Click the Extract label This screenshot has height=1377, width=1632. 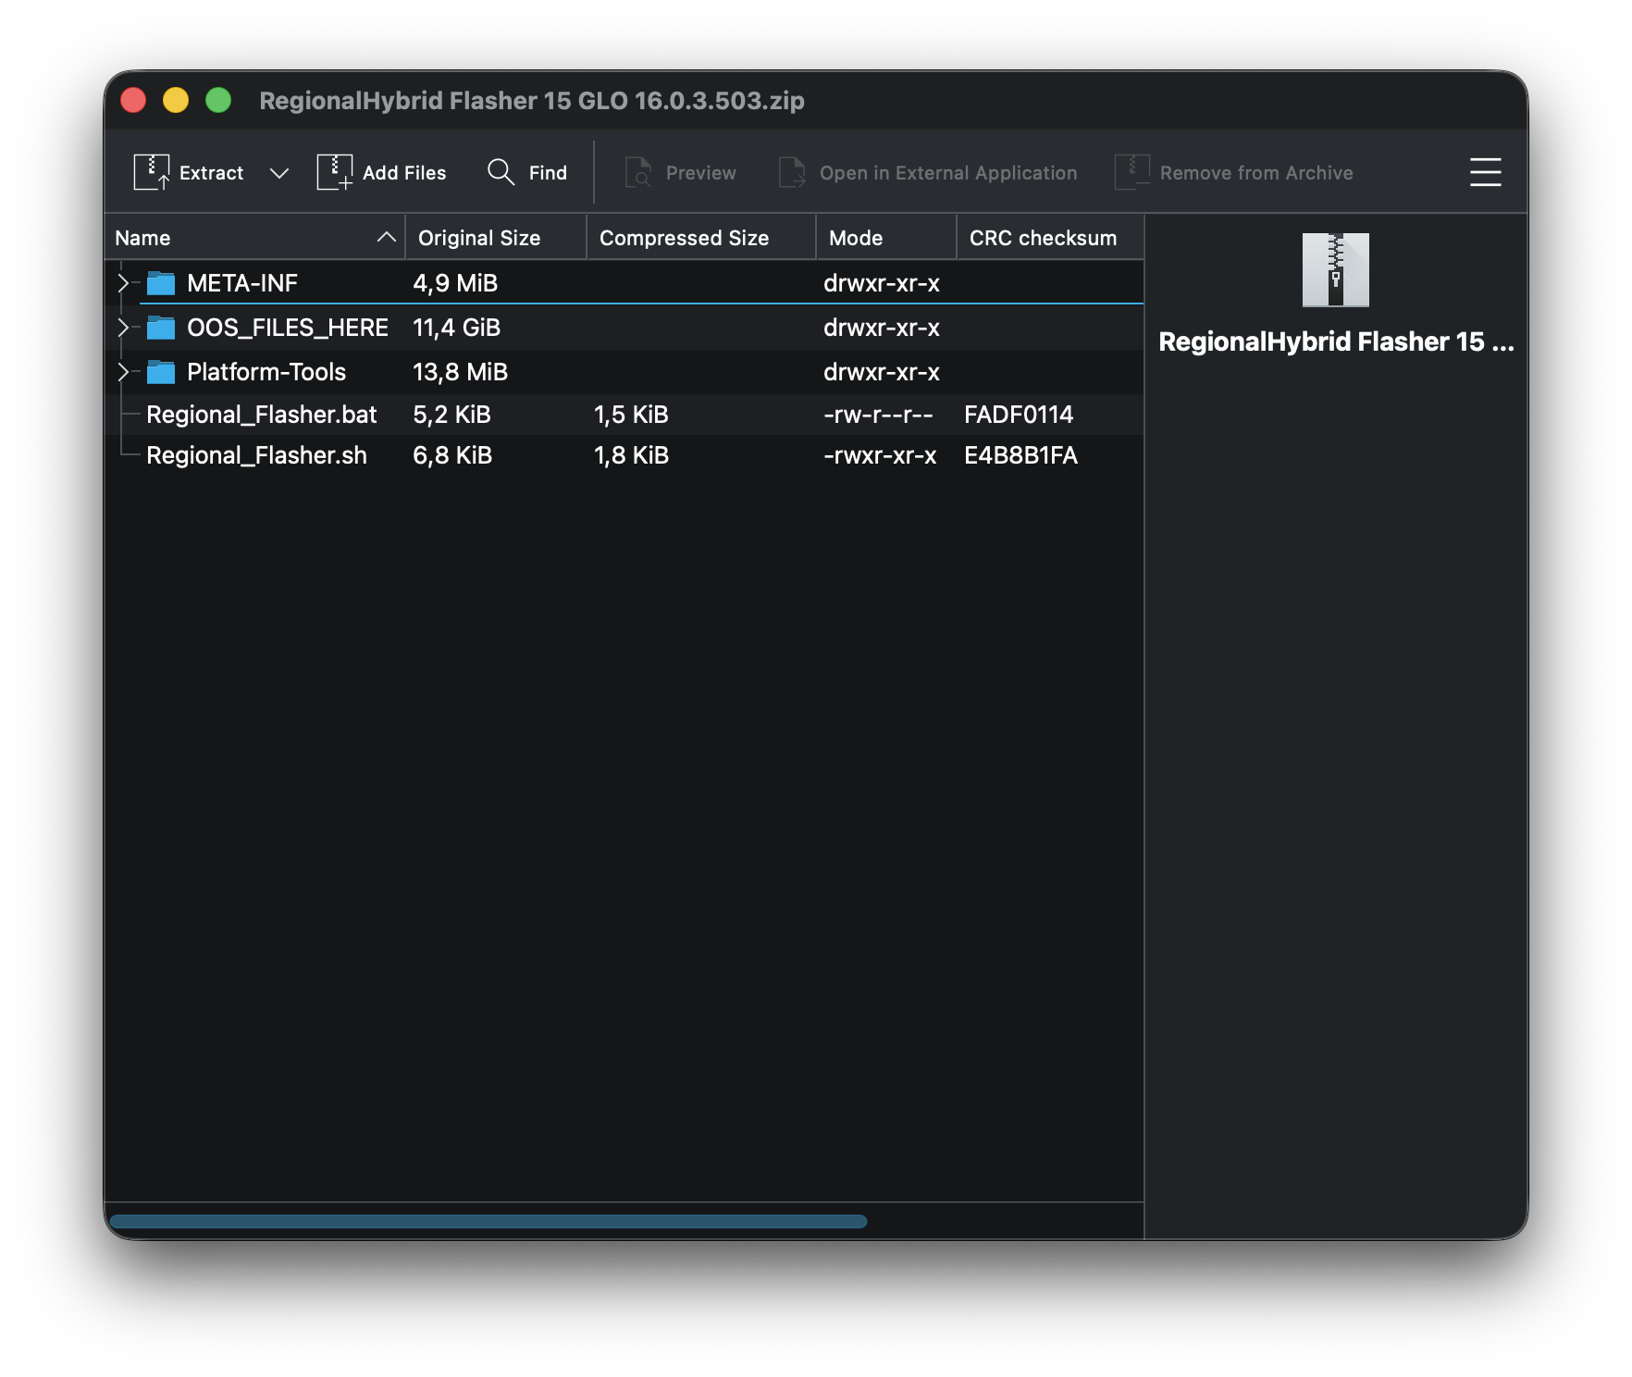(x=211, y=173)
